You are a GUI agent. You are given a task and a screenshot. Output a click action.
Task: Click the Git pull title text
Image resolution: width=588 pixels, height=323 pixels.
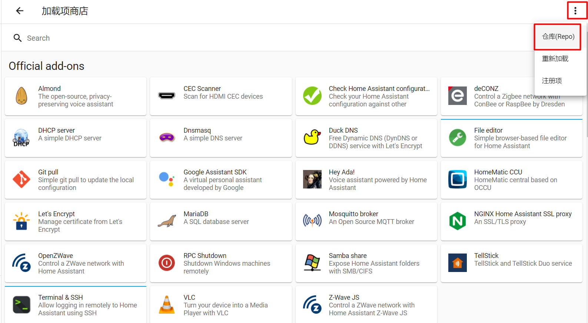click(x=48, y=172)
